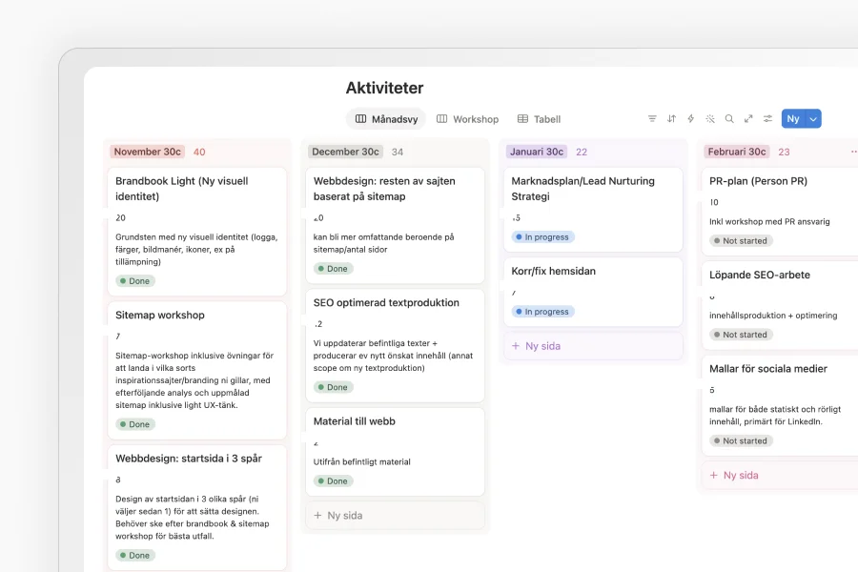Click the count 40 beside November 30c
Screen dimensions: 858x572
[x=199, y=152]
